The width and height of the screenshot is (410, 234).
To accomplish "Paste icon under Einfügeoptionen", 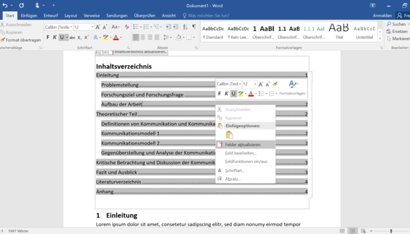I will [x=229, y=135].
